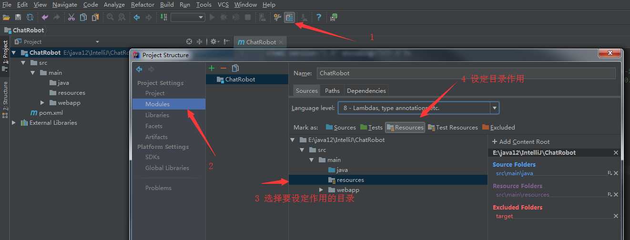Click the Open folder toolbar icon
The image size is (630, 240).
(6, 17)
